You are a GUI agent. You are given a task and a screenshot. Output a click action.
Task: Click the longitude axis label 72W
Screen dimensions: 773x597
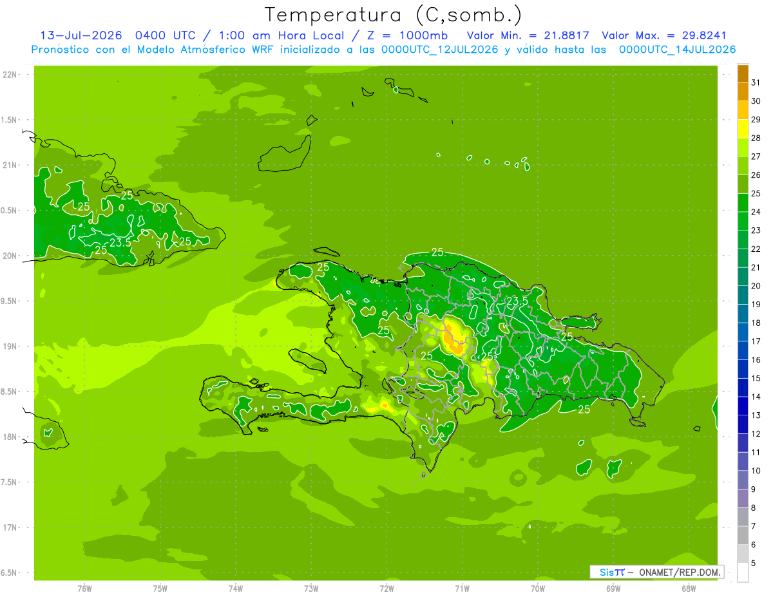387,588
